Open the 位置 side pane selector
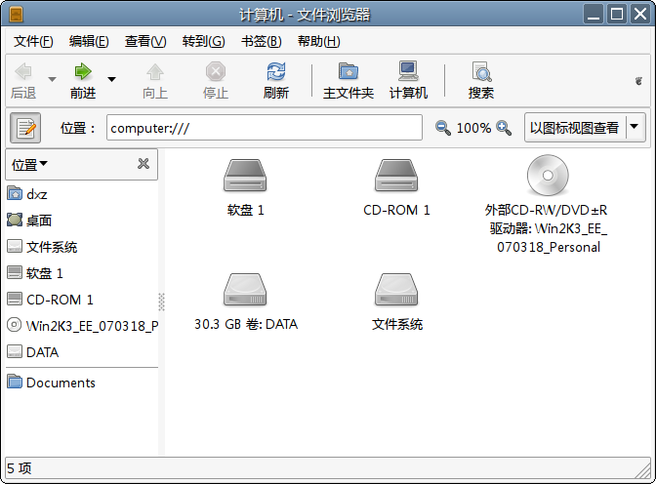The height and width of the screenshot is (484, 656). point(29,164)
